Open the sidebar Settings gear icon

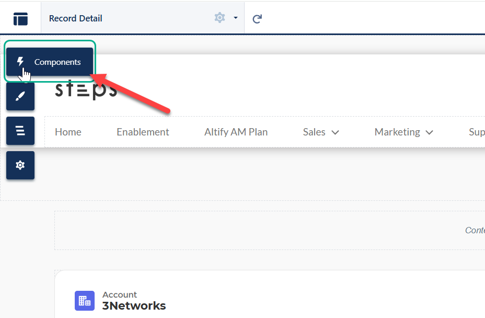coord(20,165)
